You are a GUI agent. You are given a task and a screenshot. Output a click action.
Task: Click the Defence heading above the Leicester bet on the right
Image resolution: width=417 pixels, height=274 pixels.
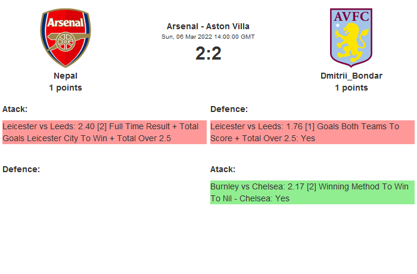point(229,109)
